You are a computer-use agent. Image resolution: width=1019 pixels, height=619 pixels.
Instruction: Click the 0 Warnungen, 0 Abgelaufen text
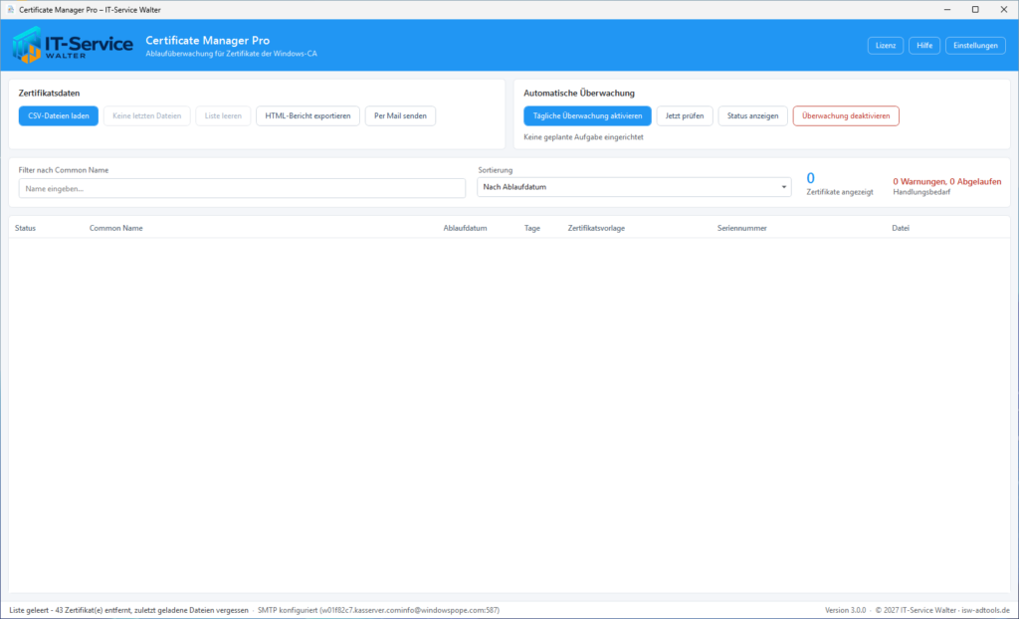tap(947, 181)
